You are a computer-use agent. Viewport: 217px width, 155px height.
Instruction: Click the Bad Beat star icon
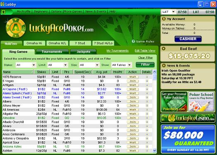point(164,49)
